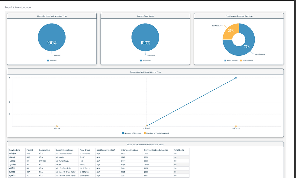Select the 02/2025 data point marker
Image resolution: width=296 pixels, height=178 pixels.
tap(146, 126)
